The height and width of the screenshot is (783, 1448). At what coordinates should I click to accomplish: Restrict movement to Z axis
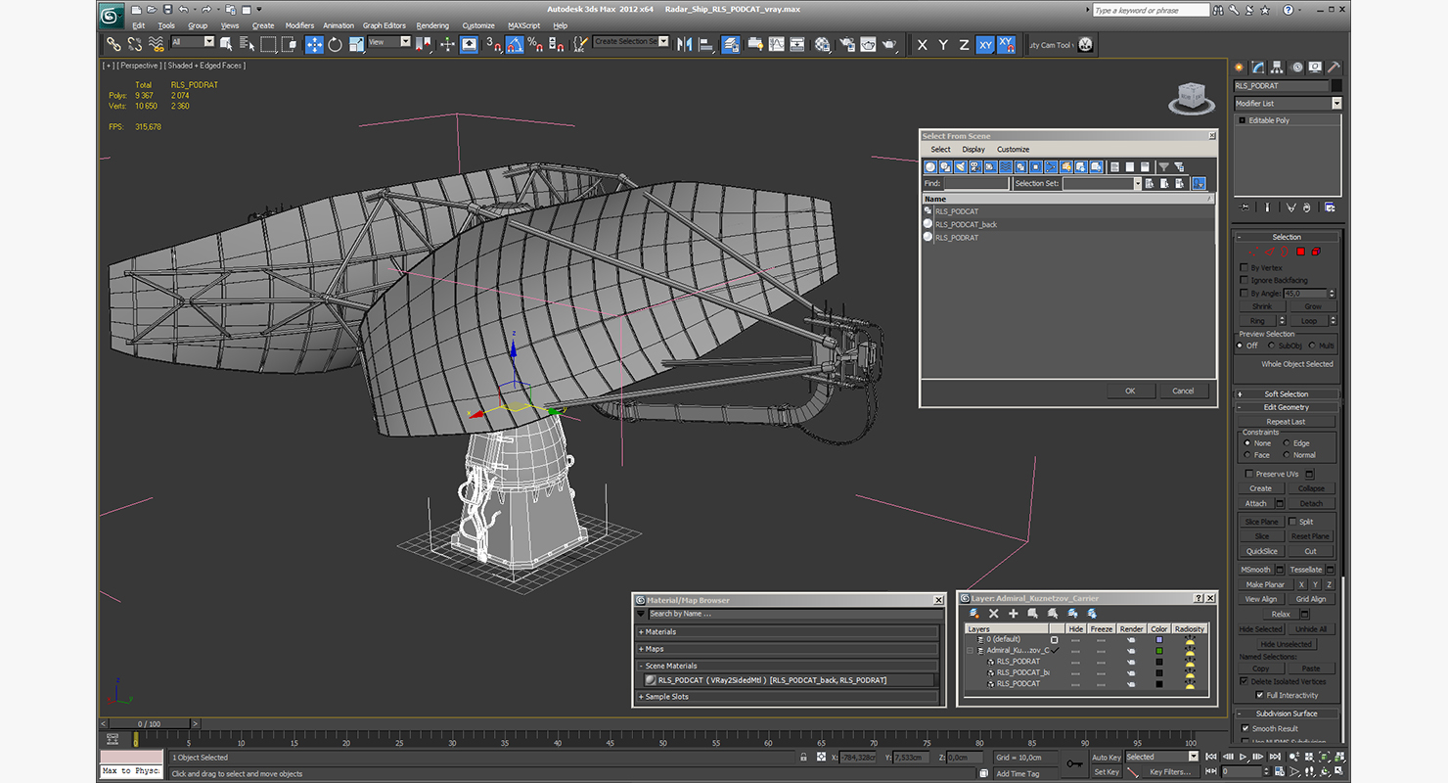click(x=964, y=45)
